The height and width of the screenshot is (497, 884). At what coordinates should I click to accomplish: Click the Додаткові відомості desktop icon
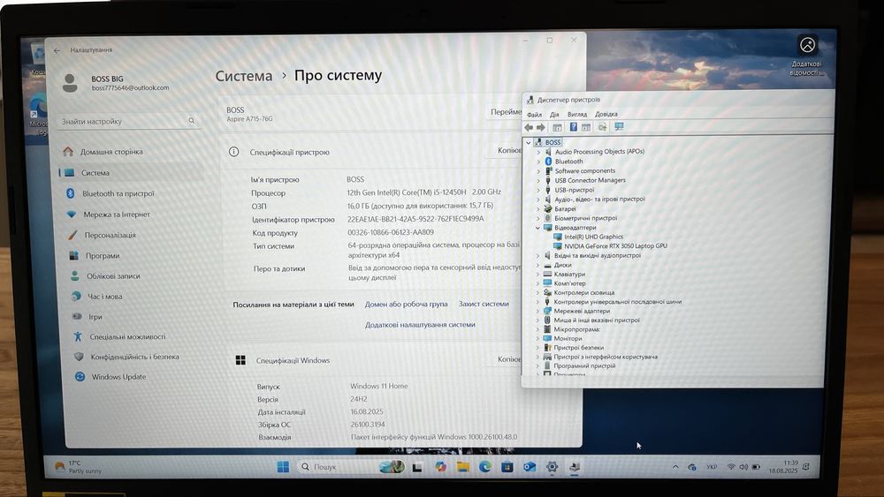(807, 55)
